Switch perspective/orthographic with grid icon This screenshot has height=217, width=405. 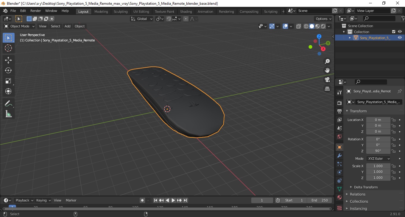click(x=327, y=89)
